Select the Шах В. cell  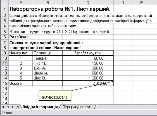point(47,78)
